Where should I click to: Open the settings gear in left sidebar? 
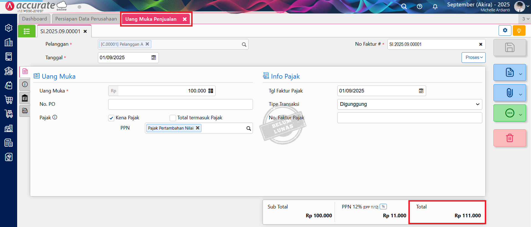(9, 28)
